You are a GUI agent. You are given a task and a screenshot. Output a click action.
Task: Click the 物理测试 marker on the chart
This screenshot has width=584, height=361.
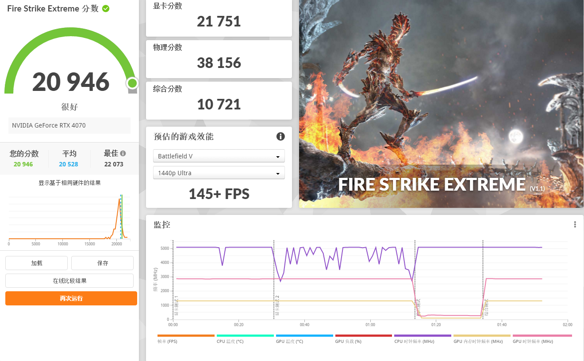pyautogui.click(x=419, y=308)
